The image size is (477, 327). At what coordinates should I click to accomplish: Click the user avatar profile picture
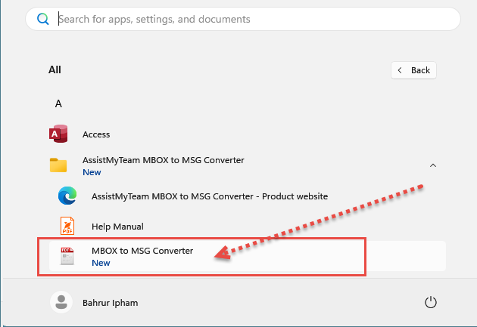tap(60, 302)
